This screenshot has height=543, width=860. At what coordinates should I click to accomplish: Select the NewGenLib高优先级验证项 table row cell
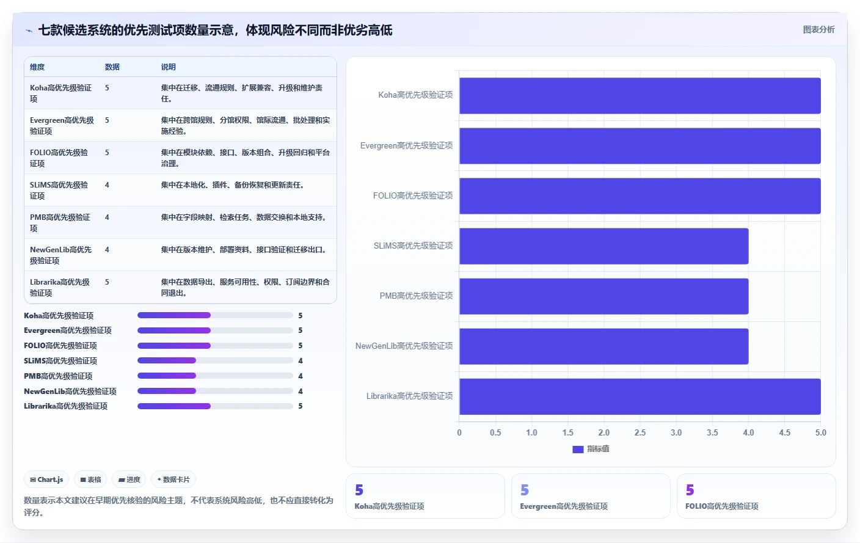[62, 255]
